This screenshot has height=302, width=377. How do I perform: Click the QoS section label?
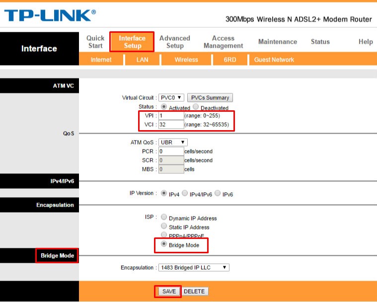pyautogui.click(x=69, y=134)
